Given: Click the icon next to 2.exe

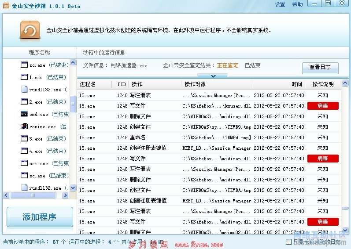Looking at the screenshot, I should click(x=24, y=101).
